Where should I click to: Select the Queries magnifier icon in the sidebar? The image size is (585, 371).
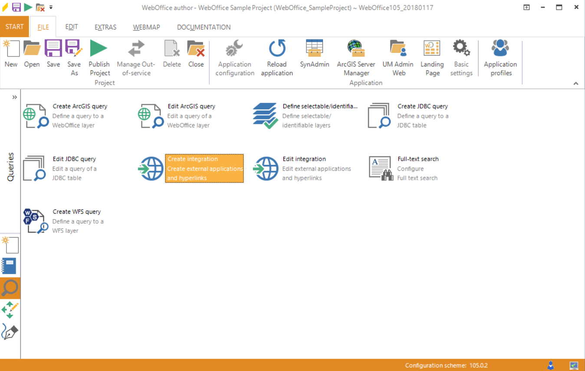pos(10,288)
